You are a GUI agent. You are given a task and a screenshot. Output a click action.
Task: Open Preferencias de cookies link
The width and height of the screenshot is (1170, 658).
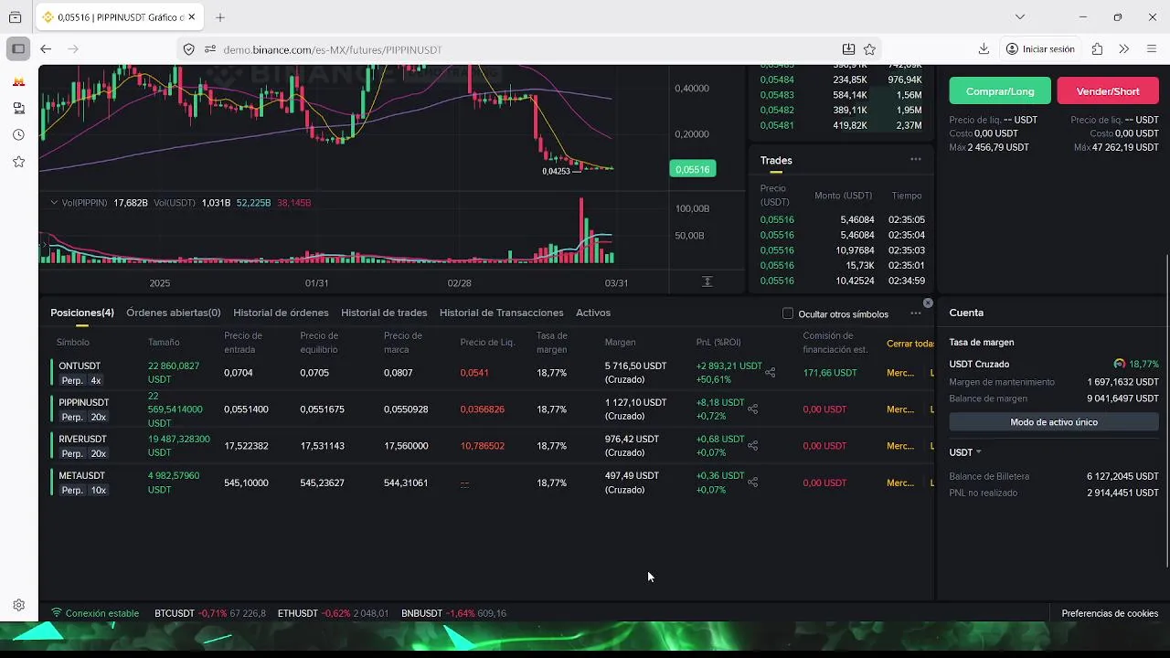[1110, 613]
